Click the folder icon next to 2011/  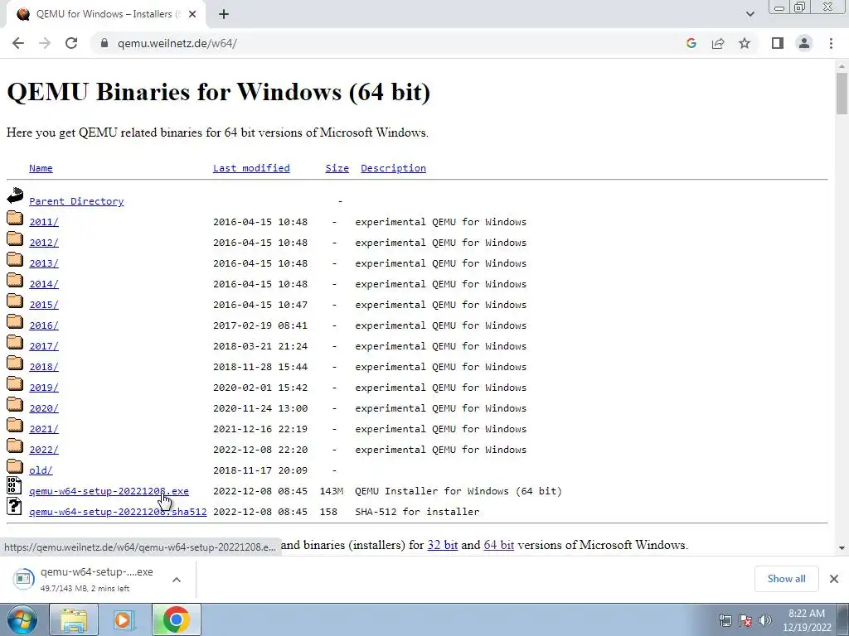point(15,218)
